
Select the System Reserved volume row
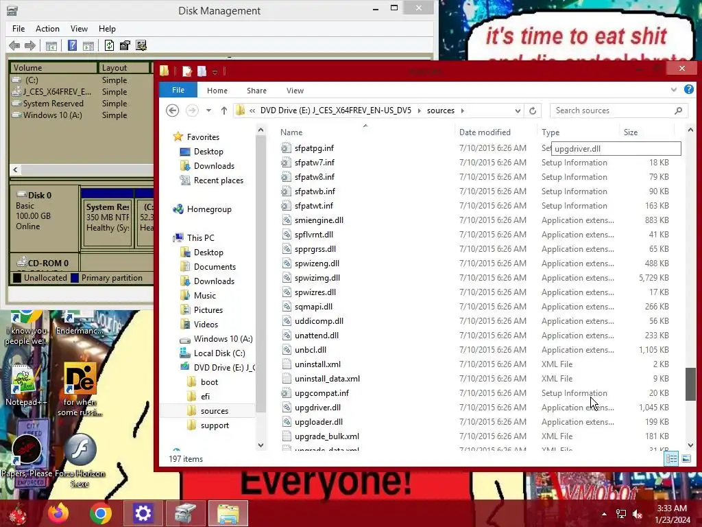point(53,104)
